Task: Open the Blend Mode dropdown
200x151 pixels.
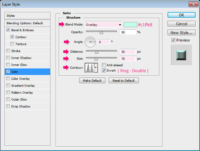Action: point(103,25)
